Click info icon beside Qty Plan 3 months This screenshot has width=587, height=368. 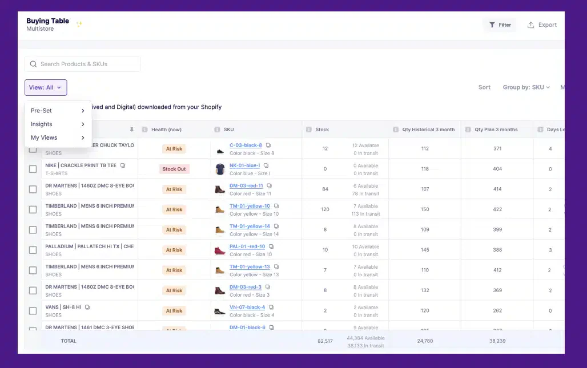coord(468,130)
